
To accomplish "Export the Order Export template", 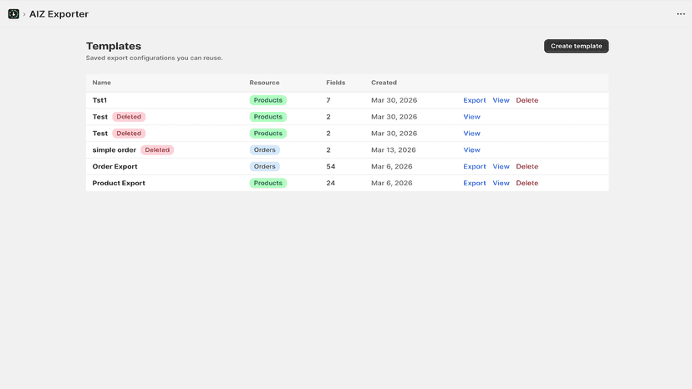I will click(x=475, y=166).
